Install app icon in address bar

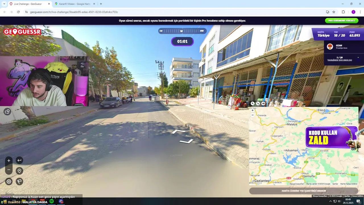click(328, 12)
